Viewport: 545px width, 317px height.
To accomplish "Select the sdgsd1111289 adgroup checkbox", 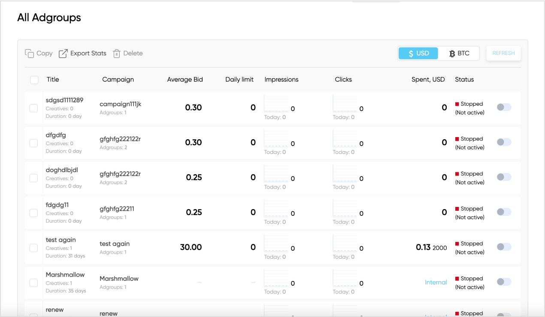I will click(x=33, y=108).
